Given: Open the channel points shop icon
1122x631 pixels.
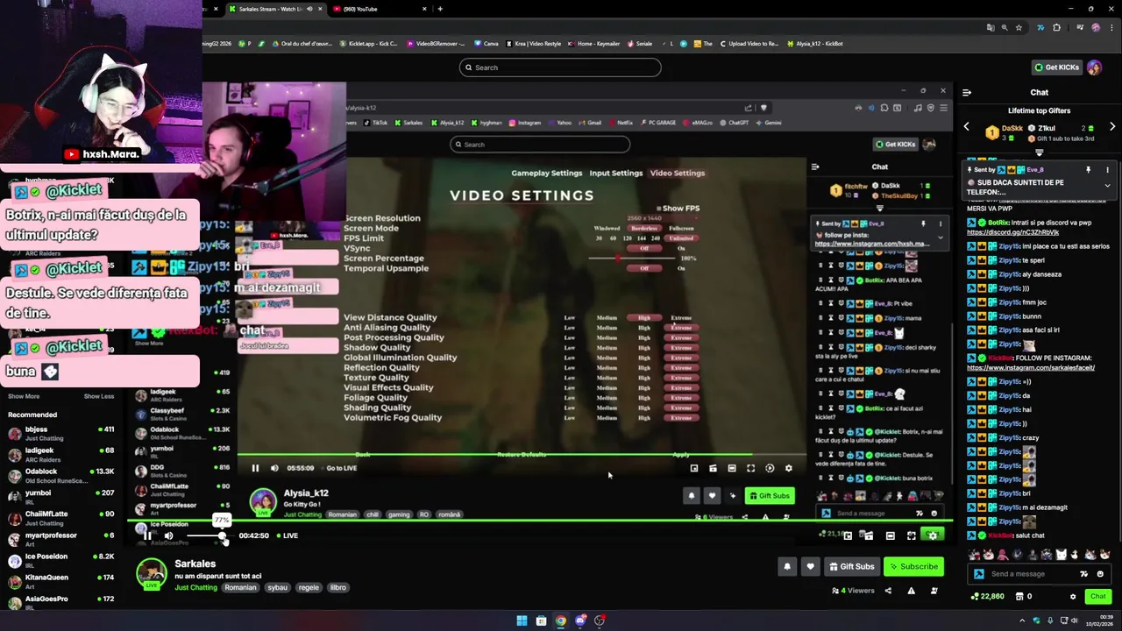Looking at the screenshot, I should (x=1019, y=597).
